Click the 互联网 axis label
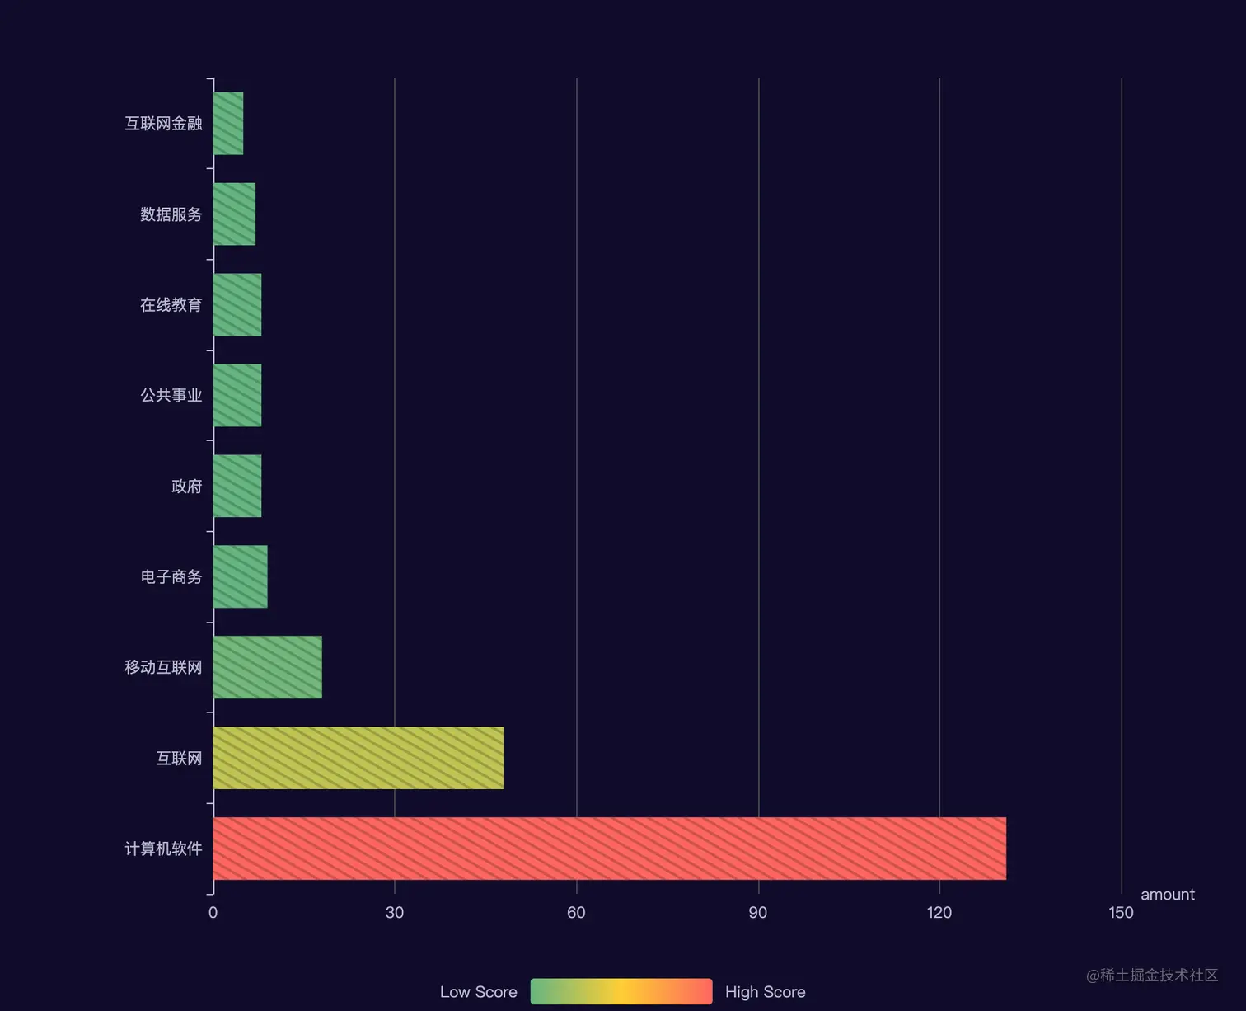Image resolution: width=1246 pixels, height=1011 pixels. 179,758
